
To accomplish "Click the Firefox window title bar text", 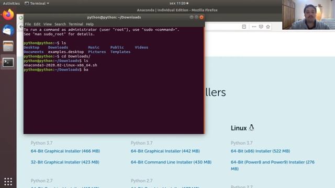I will coord(177,10).
